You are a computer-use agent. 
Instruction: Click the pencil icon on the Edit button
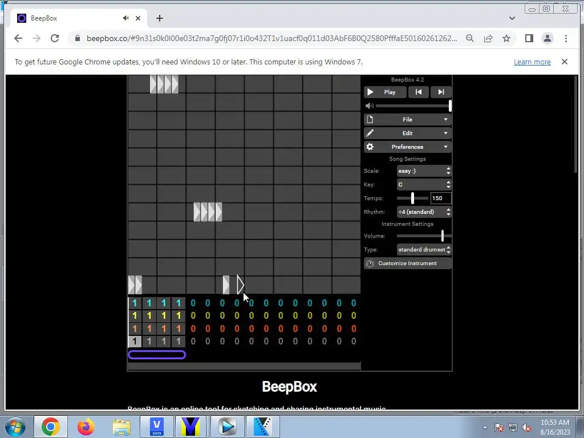tap(370, 133)
